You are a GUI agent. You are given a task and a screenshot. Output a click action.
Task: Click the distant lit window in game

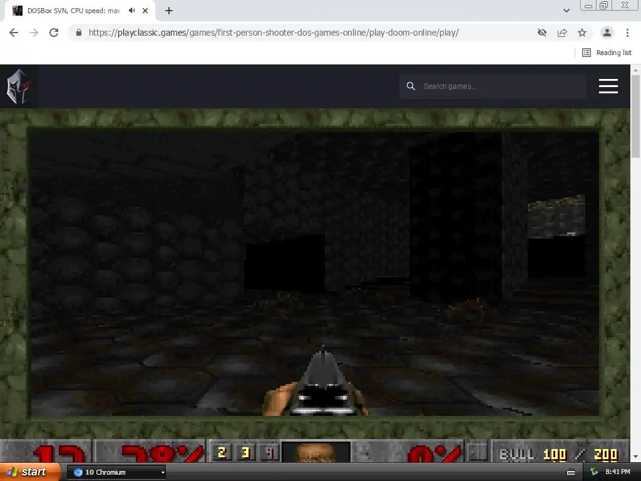click(556, 217)
